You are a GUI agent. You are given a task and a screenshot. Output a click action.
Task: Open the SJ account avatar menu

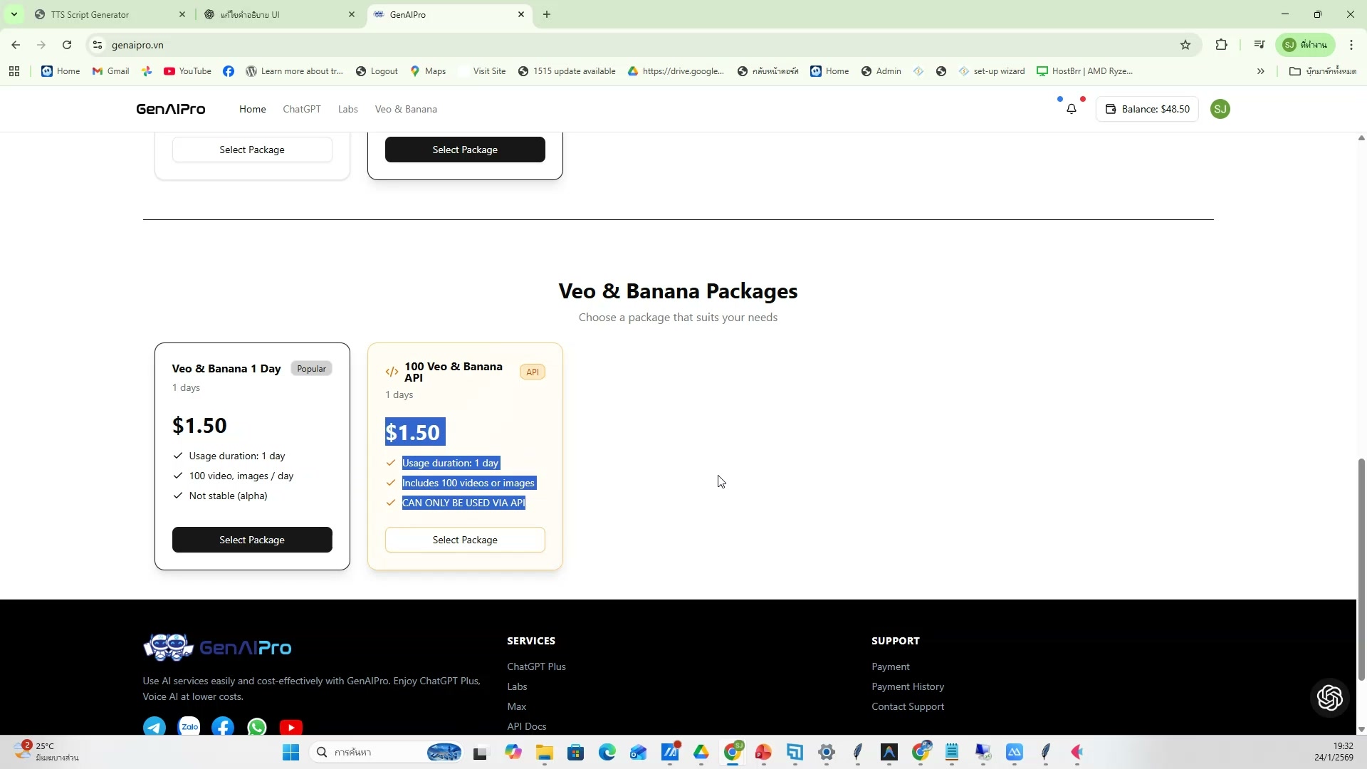point(1220,109)
